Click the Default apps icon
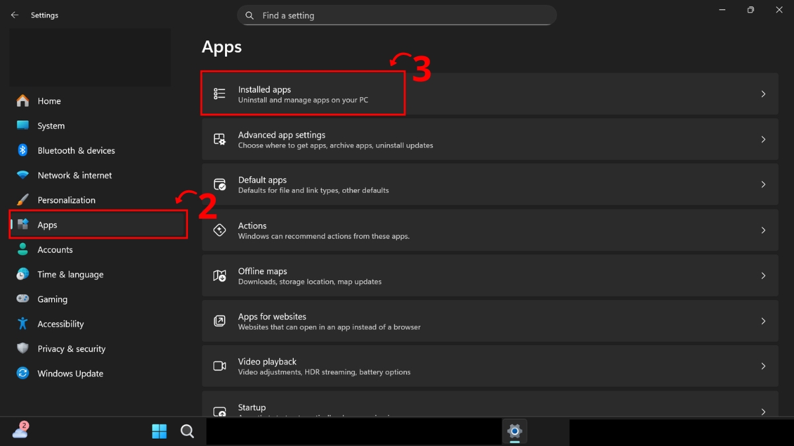The height and width of the screenshot is (446, 794). (x=219, y=184)
